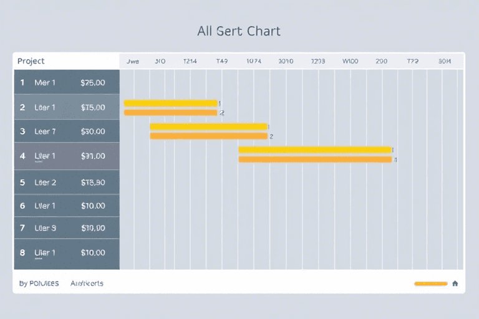Image resolution: width=479 pixels, height=319 pixels.
Task: Select the T214 timeline column header
Action: coord(190,62)
